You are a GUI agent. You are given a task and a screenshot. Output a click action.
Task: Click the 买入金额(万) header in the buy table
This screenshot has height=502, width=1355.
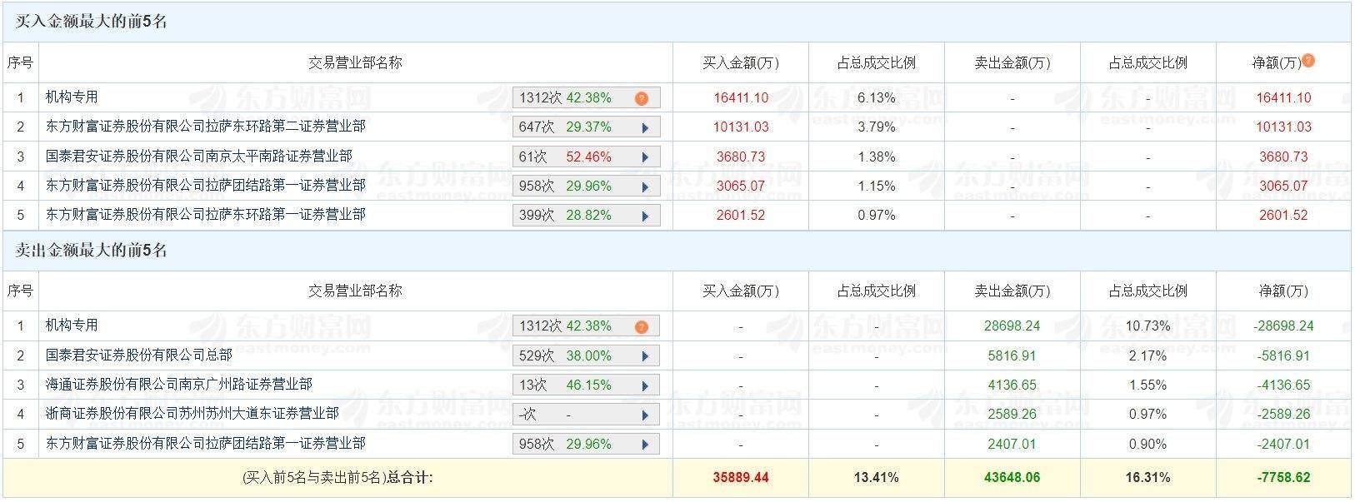[x=740, y=62]
